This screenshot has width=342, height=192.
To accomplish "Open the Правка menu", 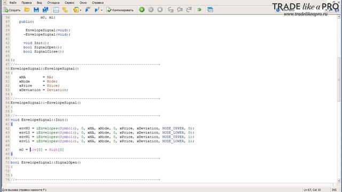I will [27, 3].
